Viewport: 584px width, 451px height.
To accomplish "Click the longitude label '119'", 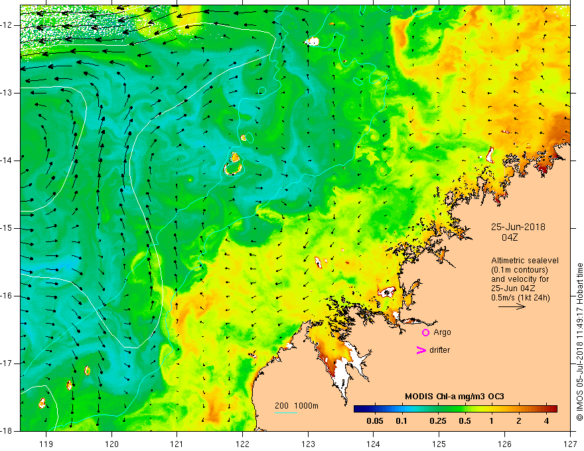I will [46, 444].
